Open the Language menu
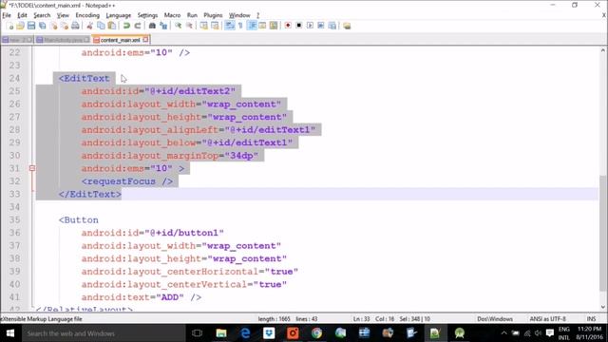The image size is (608, 342). 118,15
